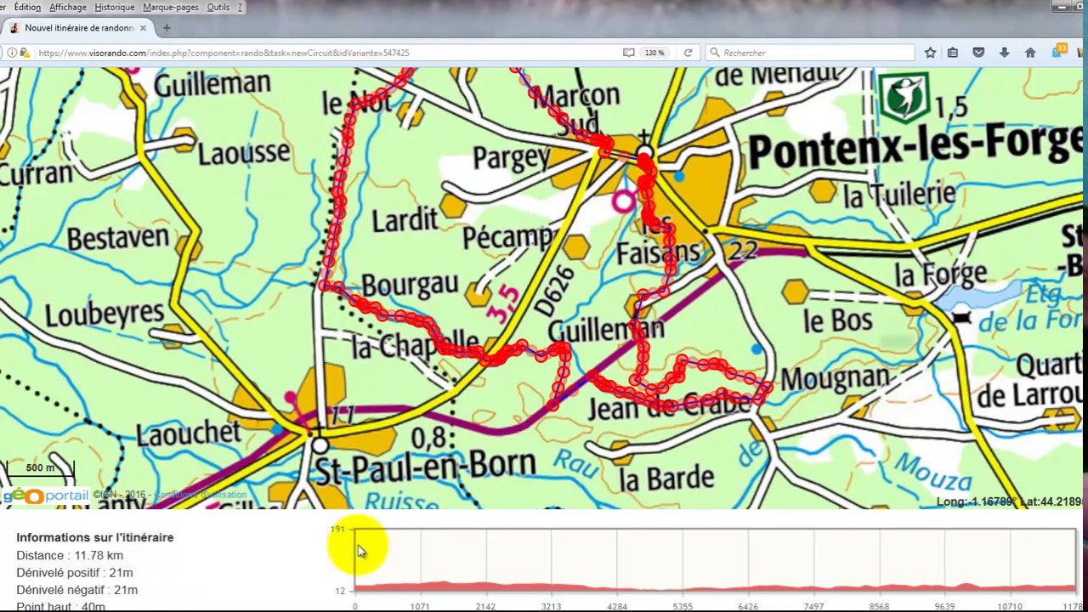Click the D626 road label
Image resolution: width=1088 pixels, height=612 pixels.
[555, 293]
